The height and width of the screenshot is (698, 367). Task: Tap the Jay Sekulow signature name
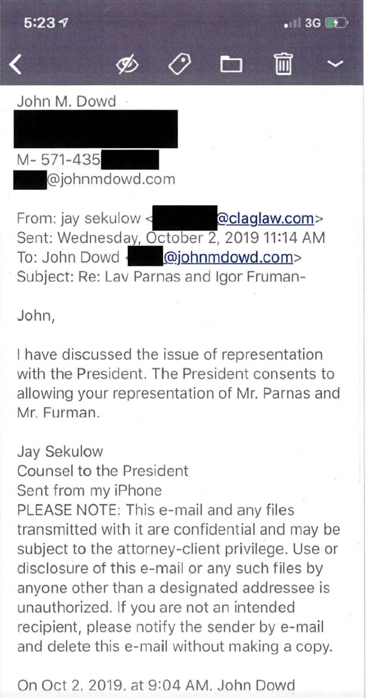pos(60,451)
